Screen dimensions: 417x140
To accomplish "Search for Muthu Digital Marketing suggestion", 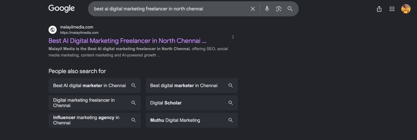I will [192, 120].
